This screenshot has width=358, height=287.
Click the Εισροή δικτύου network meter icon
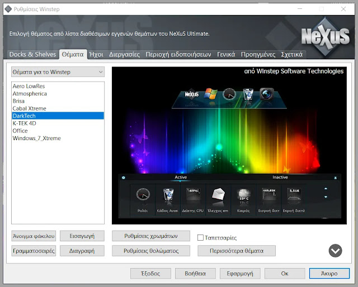269,194
